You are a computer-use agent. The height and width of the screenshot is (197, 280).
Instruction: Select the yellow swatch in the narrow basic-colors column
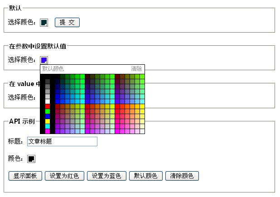click(48, 122)
